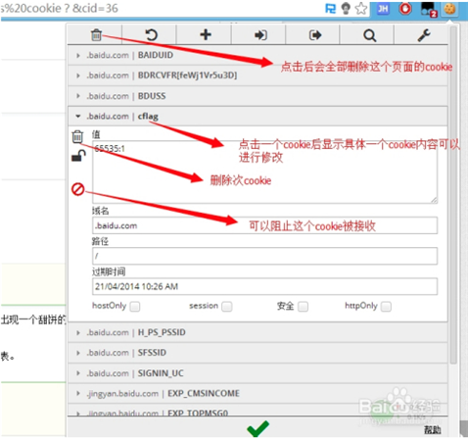Open the H_PS_PSSID cookie entry
Viewport: 468px width, 441px height.
pyautogui.click(x=257, y=332)
